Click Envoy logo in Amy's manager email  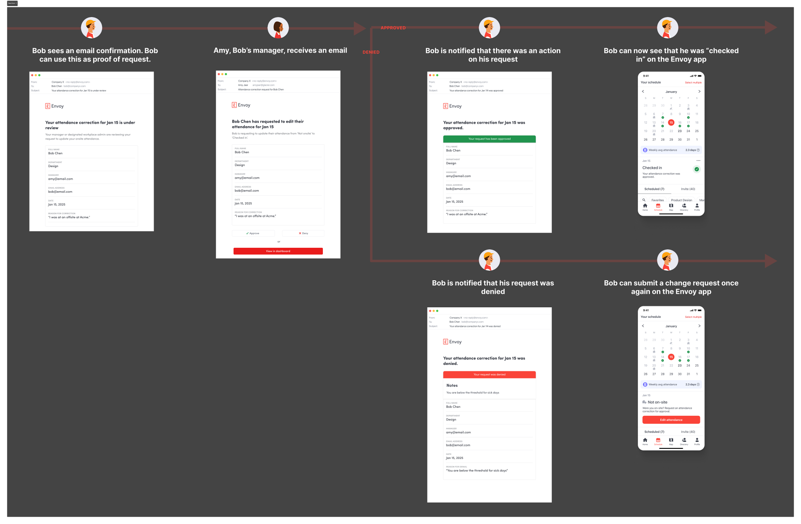(241, 105)
